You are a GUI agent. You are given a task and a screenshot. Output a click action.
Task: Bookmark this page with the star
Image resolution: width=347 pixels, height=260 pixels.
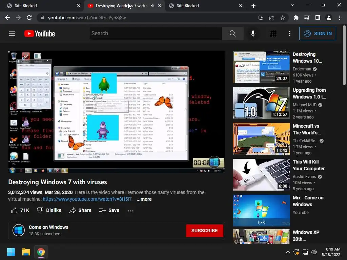[283, 18]
